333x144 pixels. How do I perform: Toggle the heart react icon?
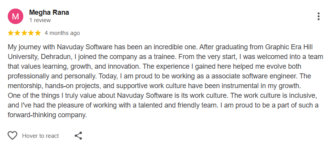point(12,135)
